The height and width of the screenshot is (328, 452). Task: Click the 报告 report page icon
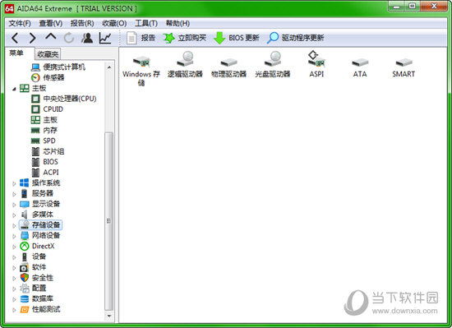point(131,38)
